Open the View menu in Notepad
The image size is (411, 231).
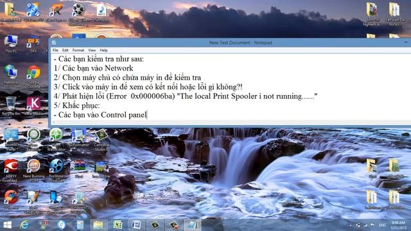coord(92,50)
